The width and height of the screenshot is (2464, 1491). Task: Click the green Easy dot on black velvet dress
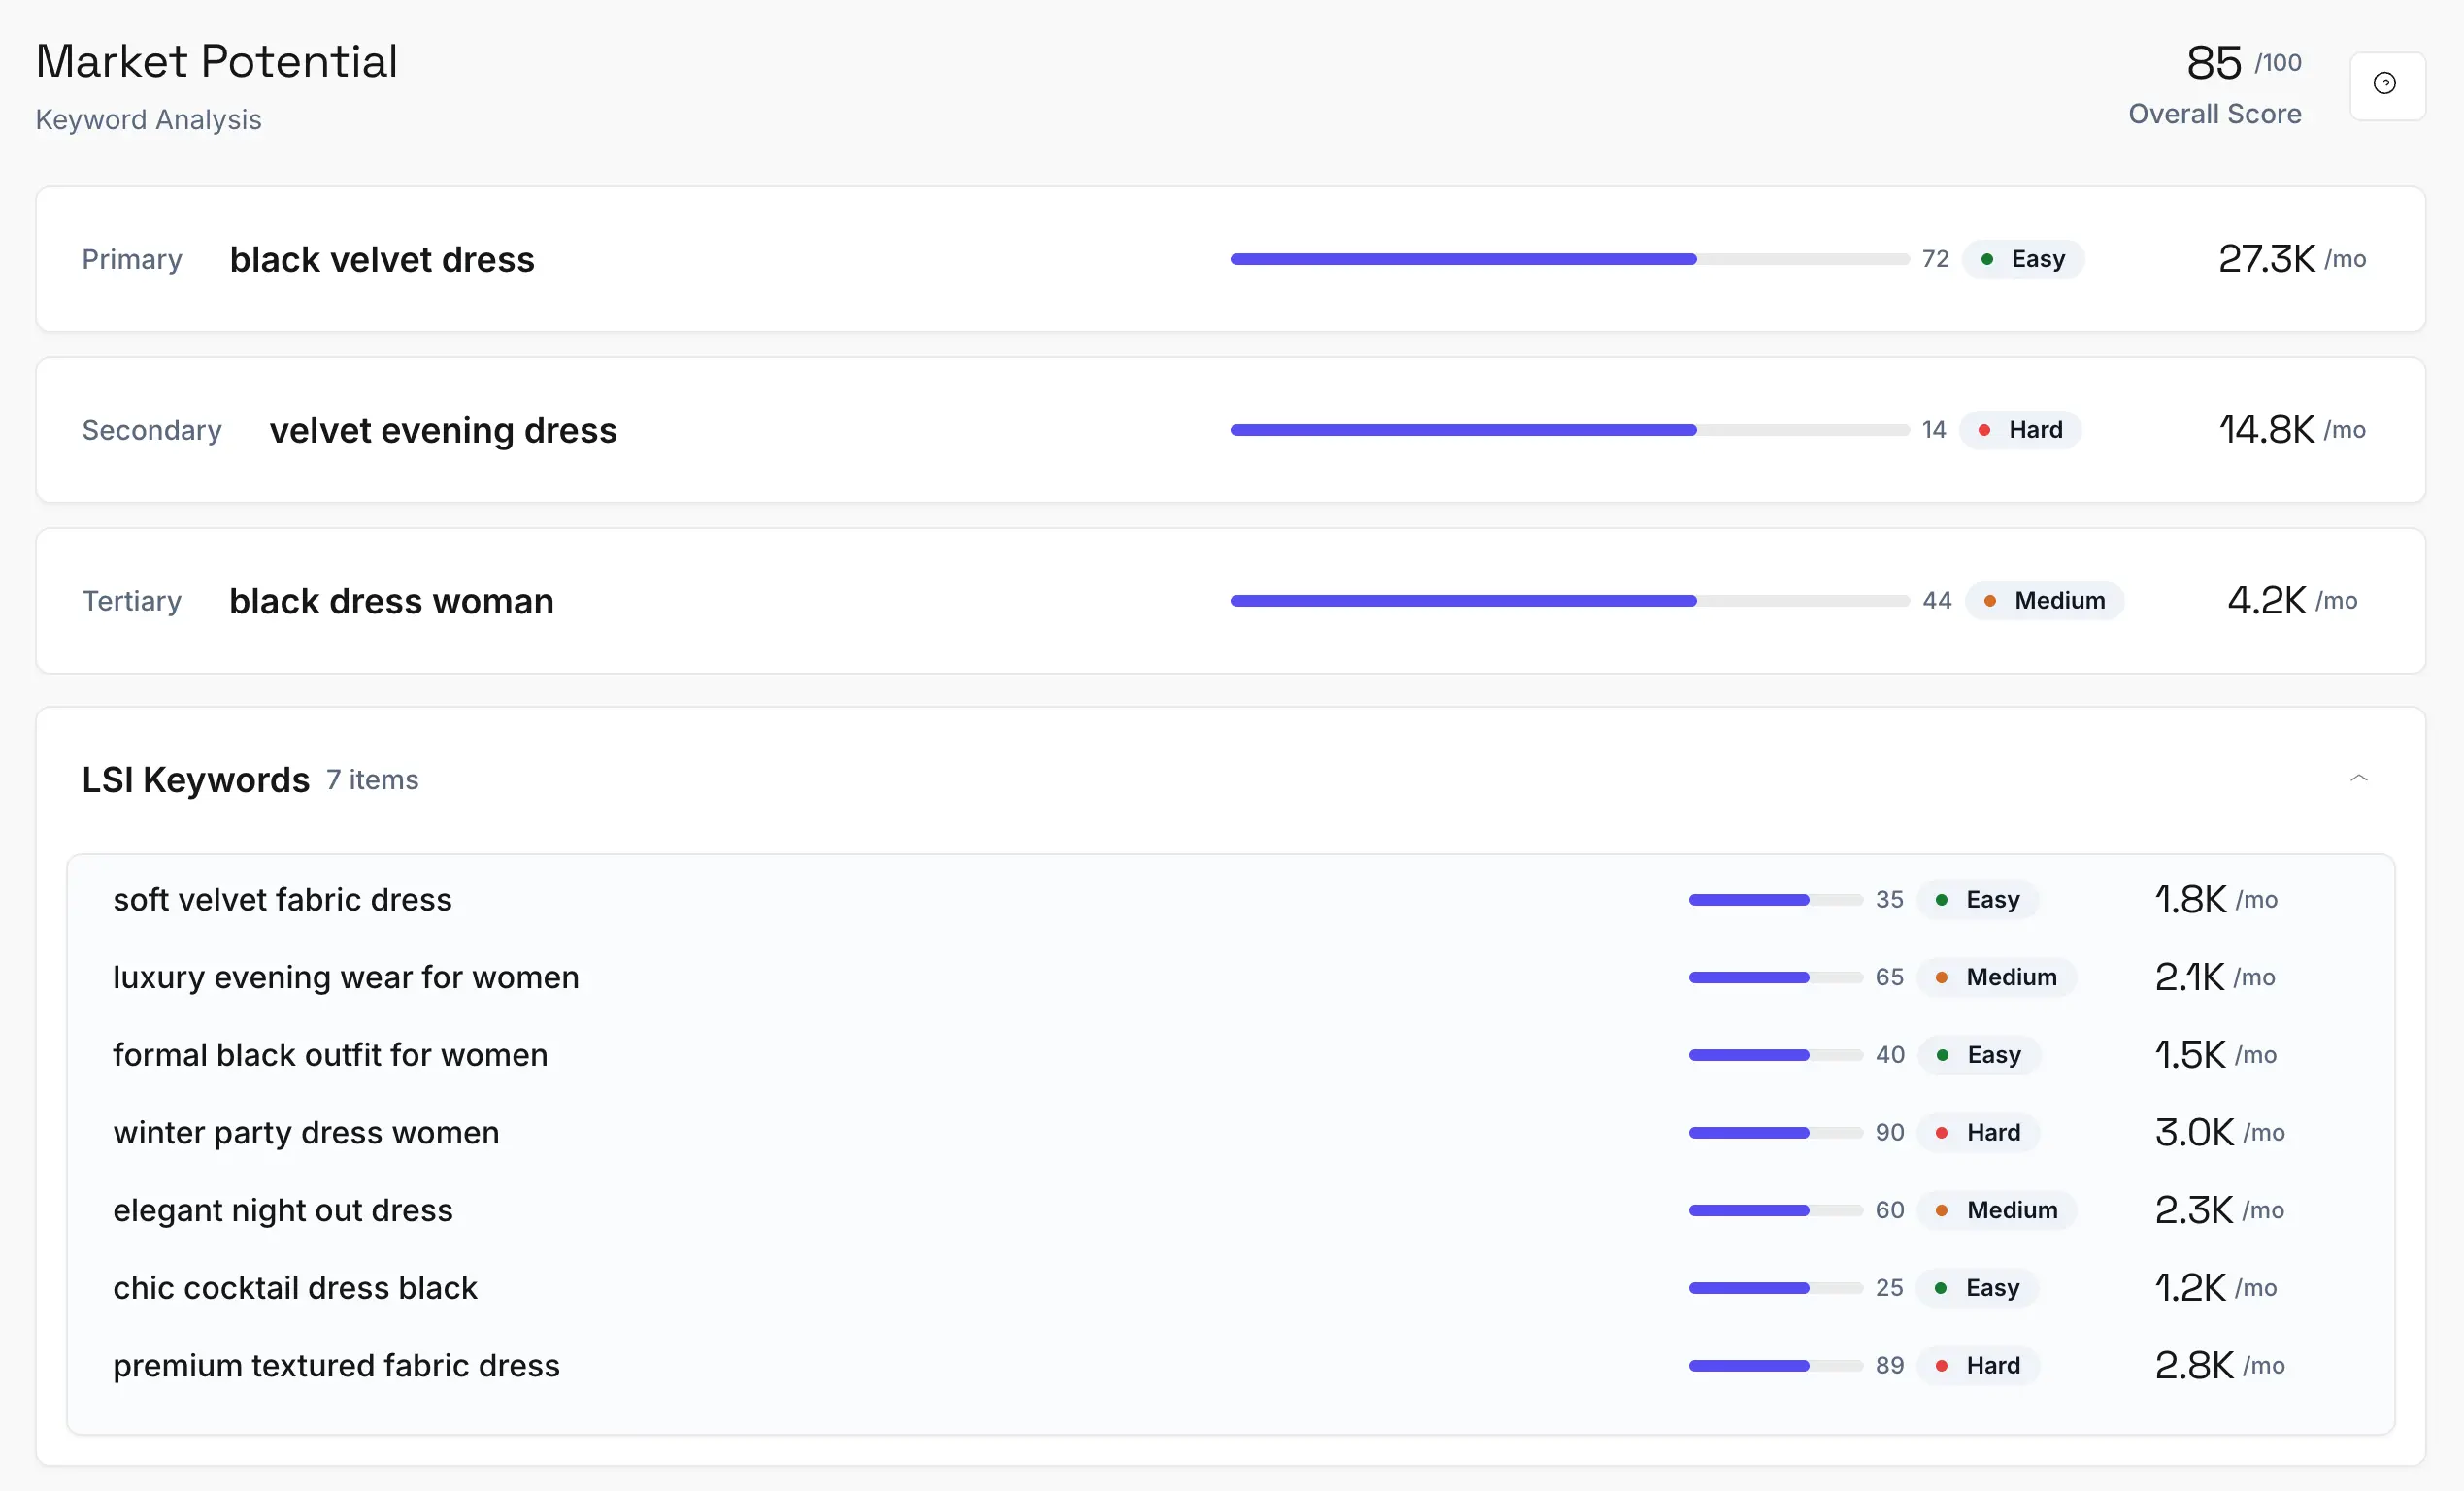[1987, 260]
